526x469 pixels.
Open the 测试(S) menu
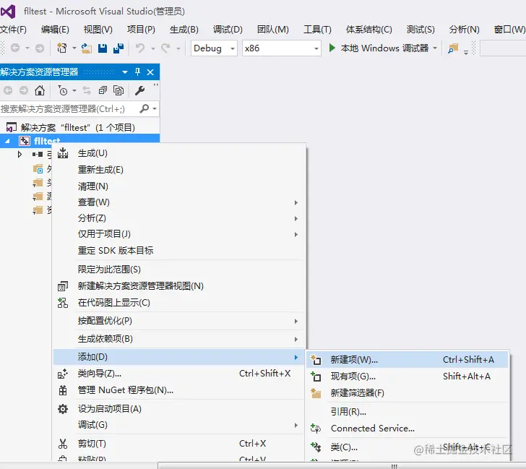click(421, 30)
